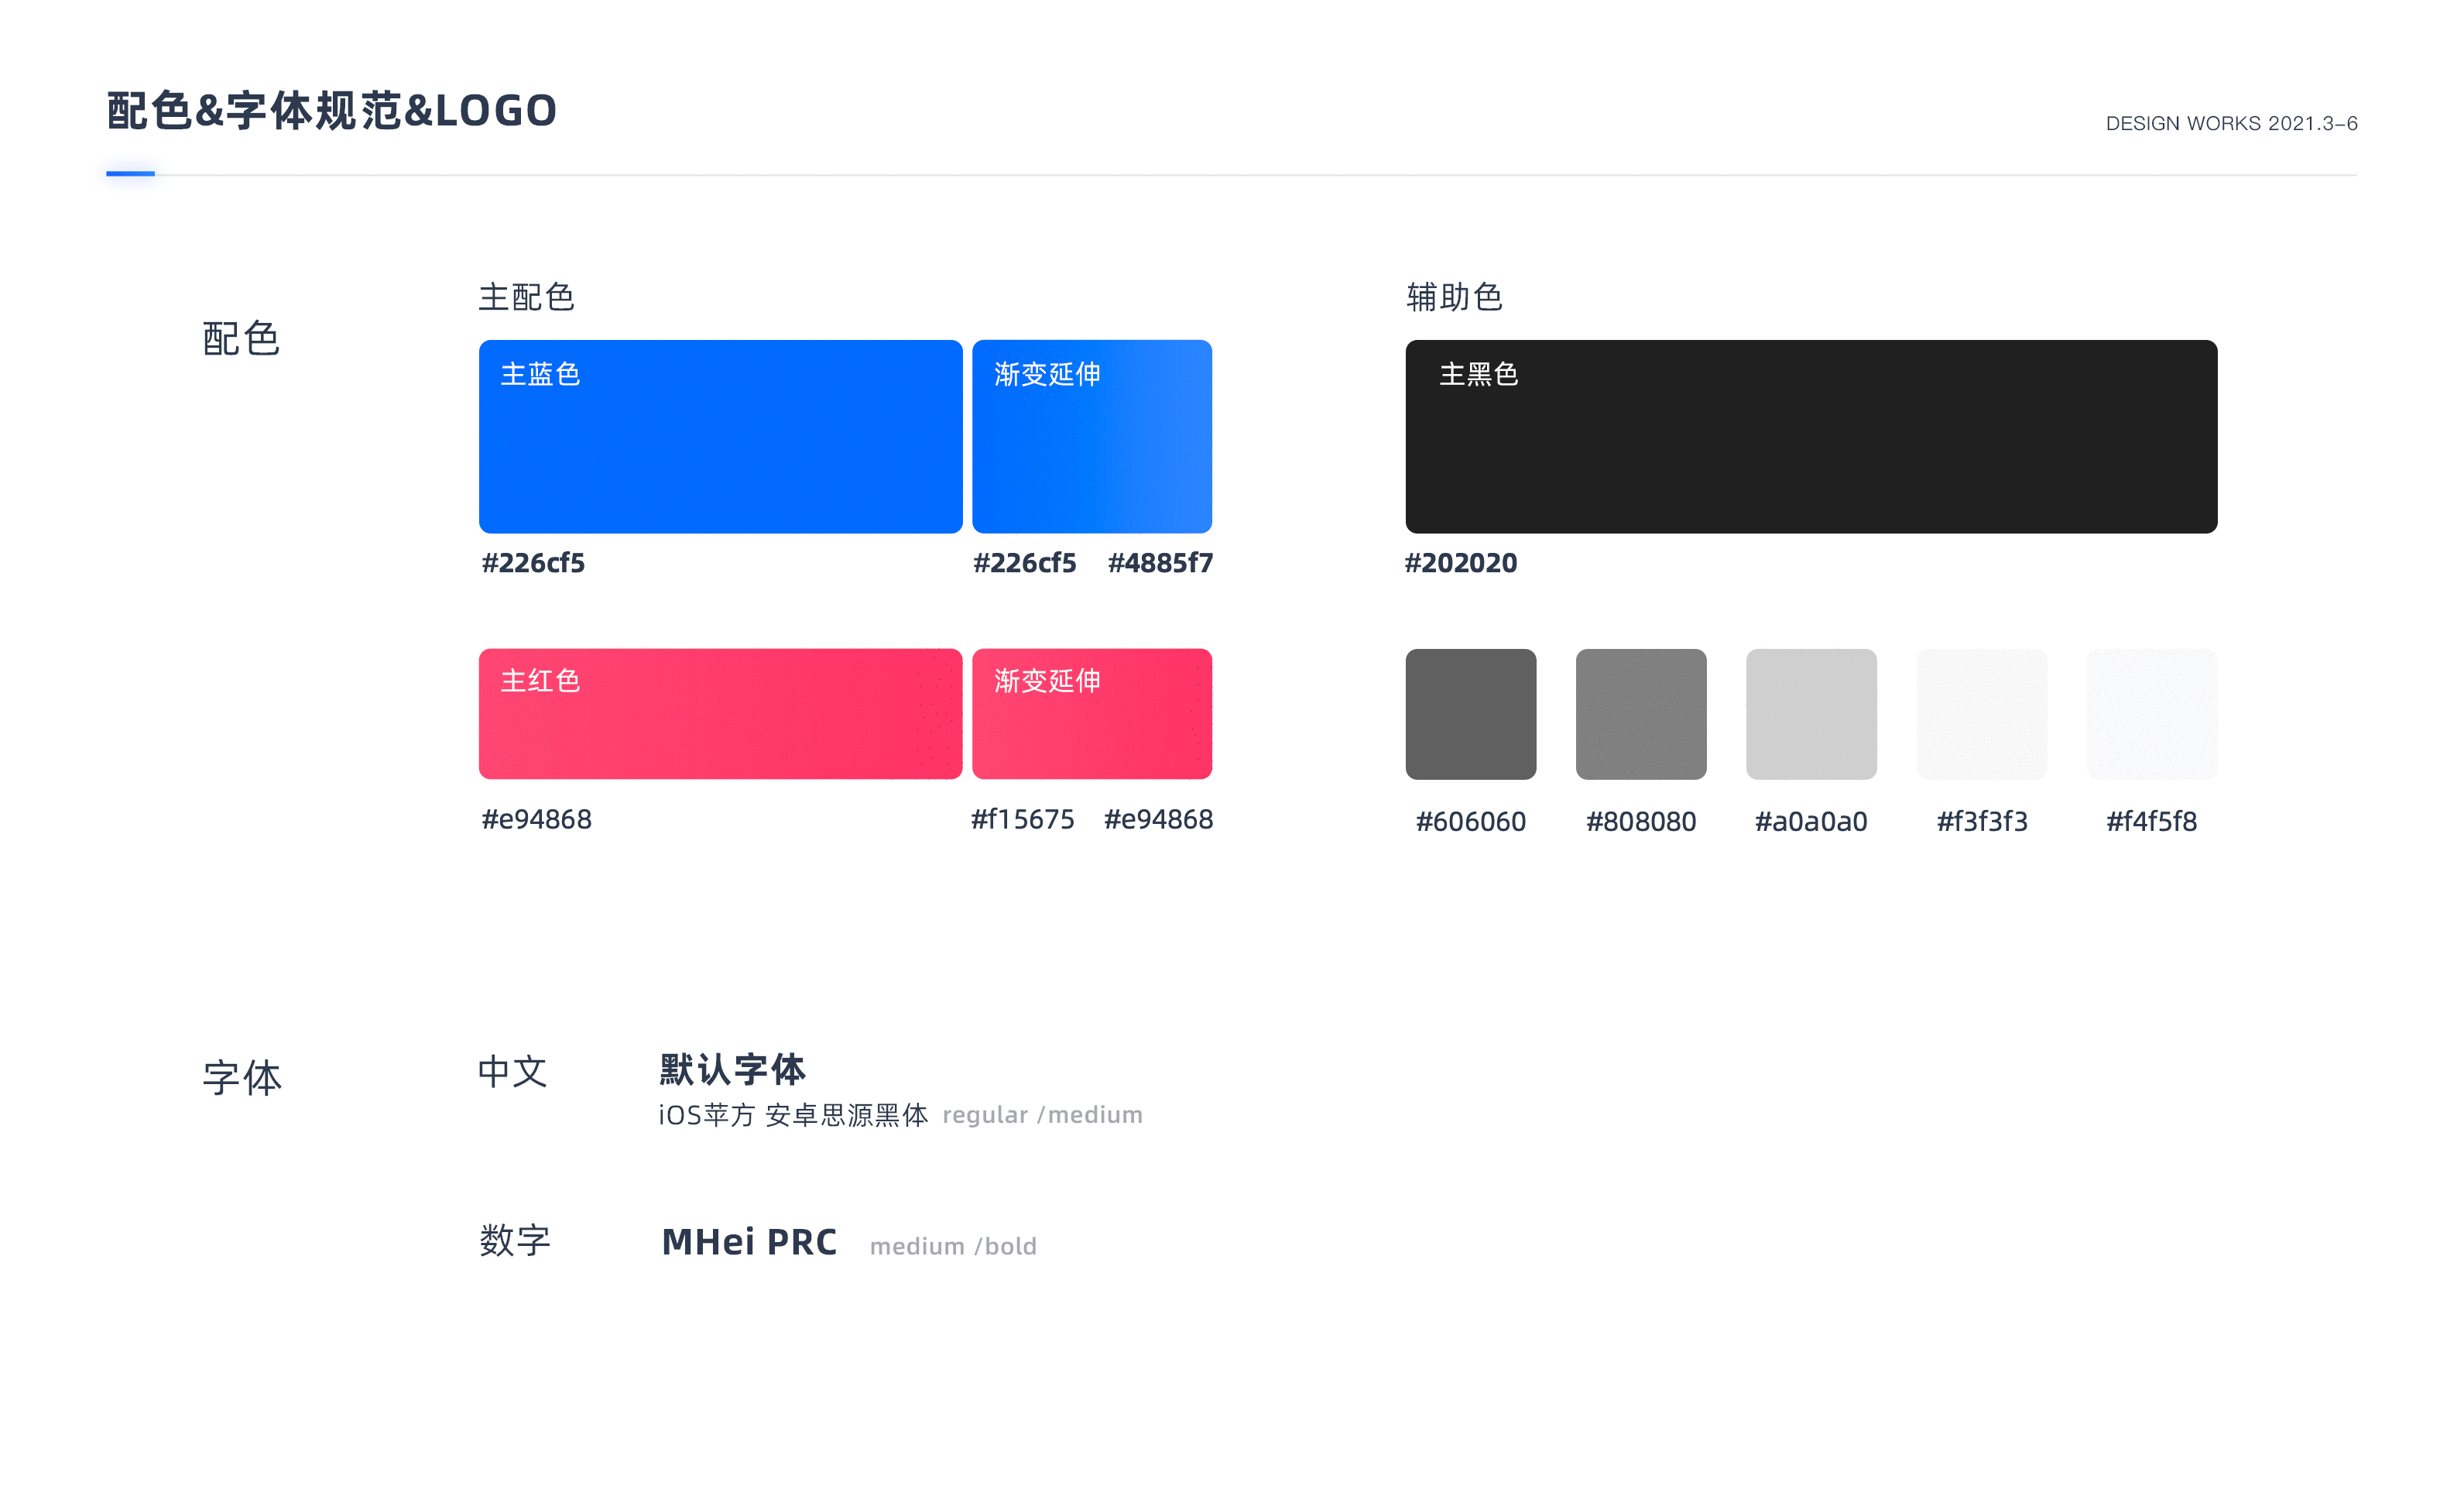Click the 辅助色 heading
The image size is (2464, 1493).
(x=1454, y=297)
